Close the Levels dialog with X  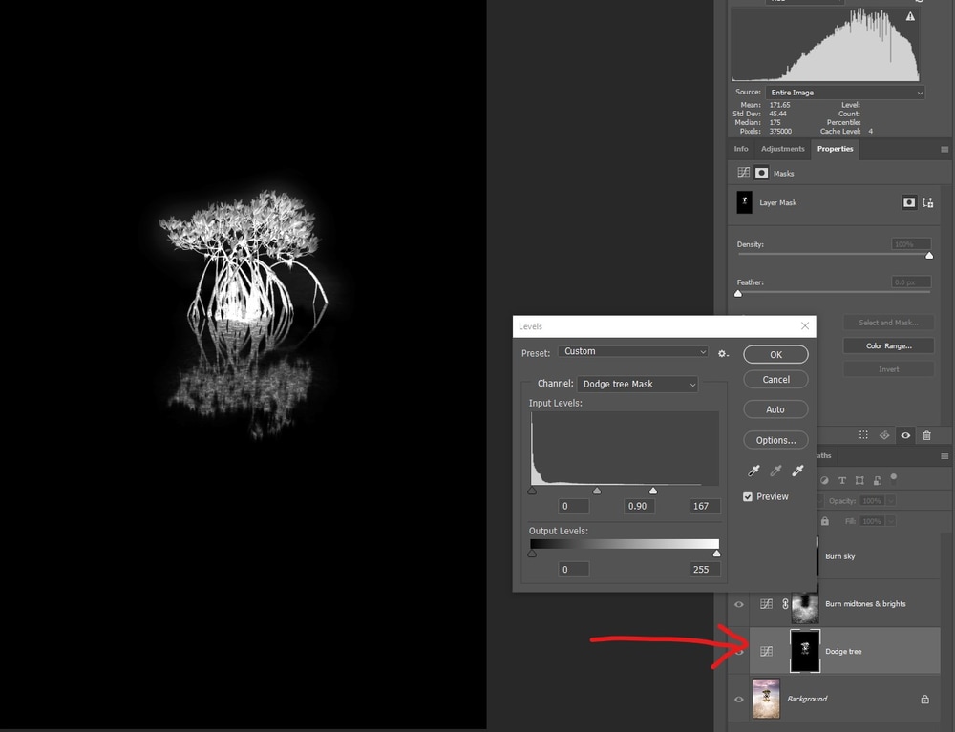click(804, 326)
